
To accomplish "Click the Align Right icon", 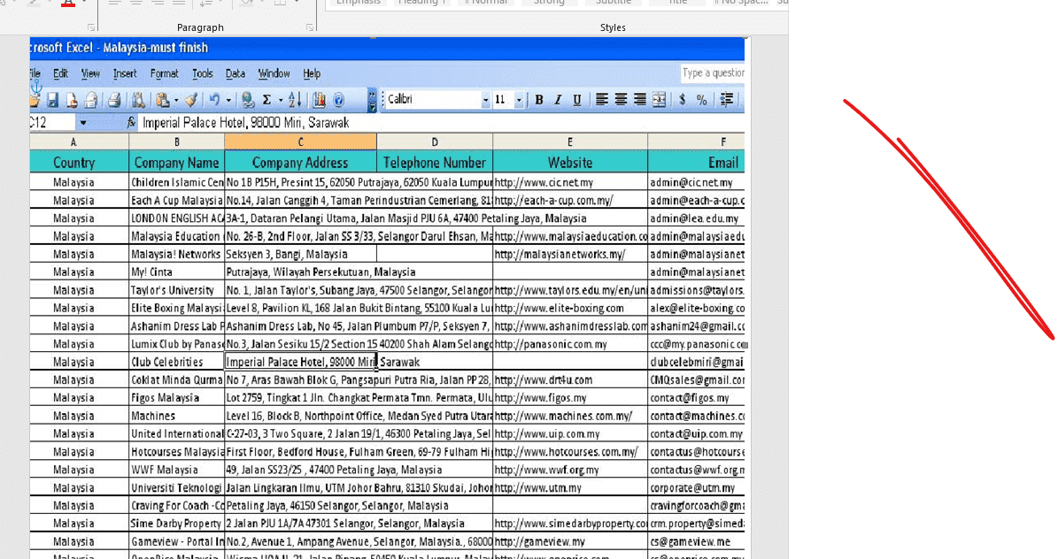I will (x=639, y=100).
